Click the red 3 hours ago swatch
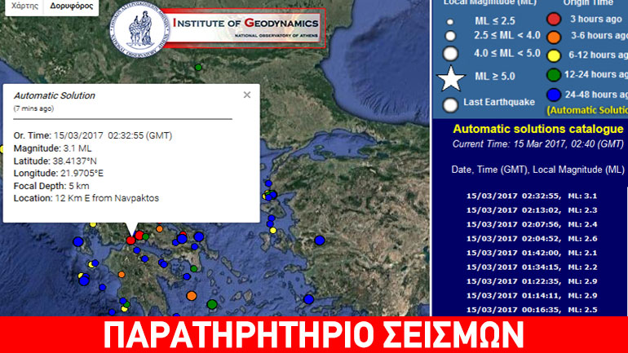Screen dimensions: 628x353 554,19
